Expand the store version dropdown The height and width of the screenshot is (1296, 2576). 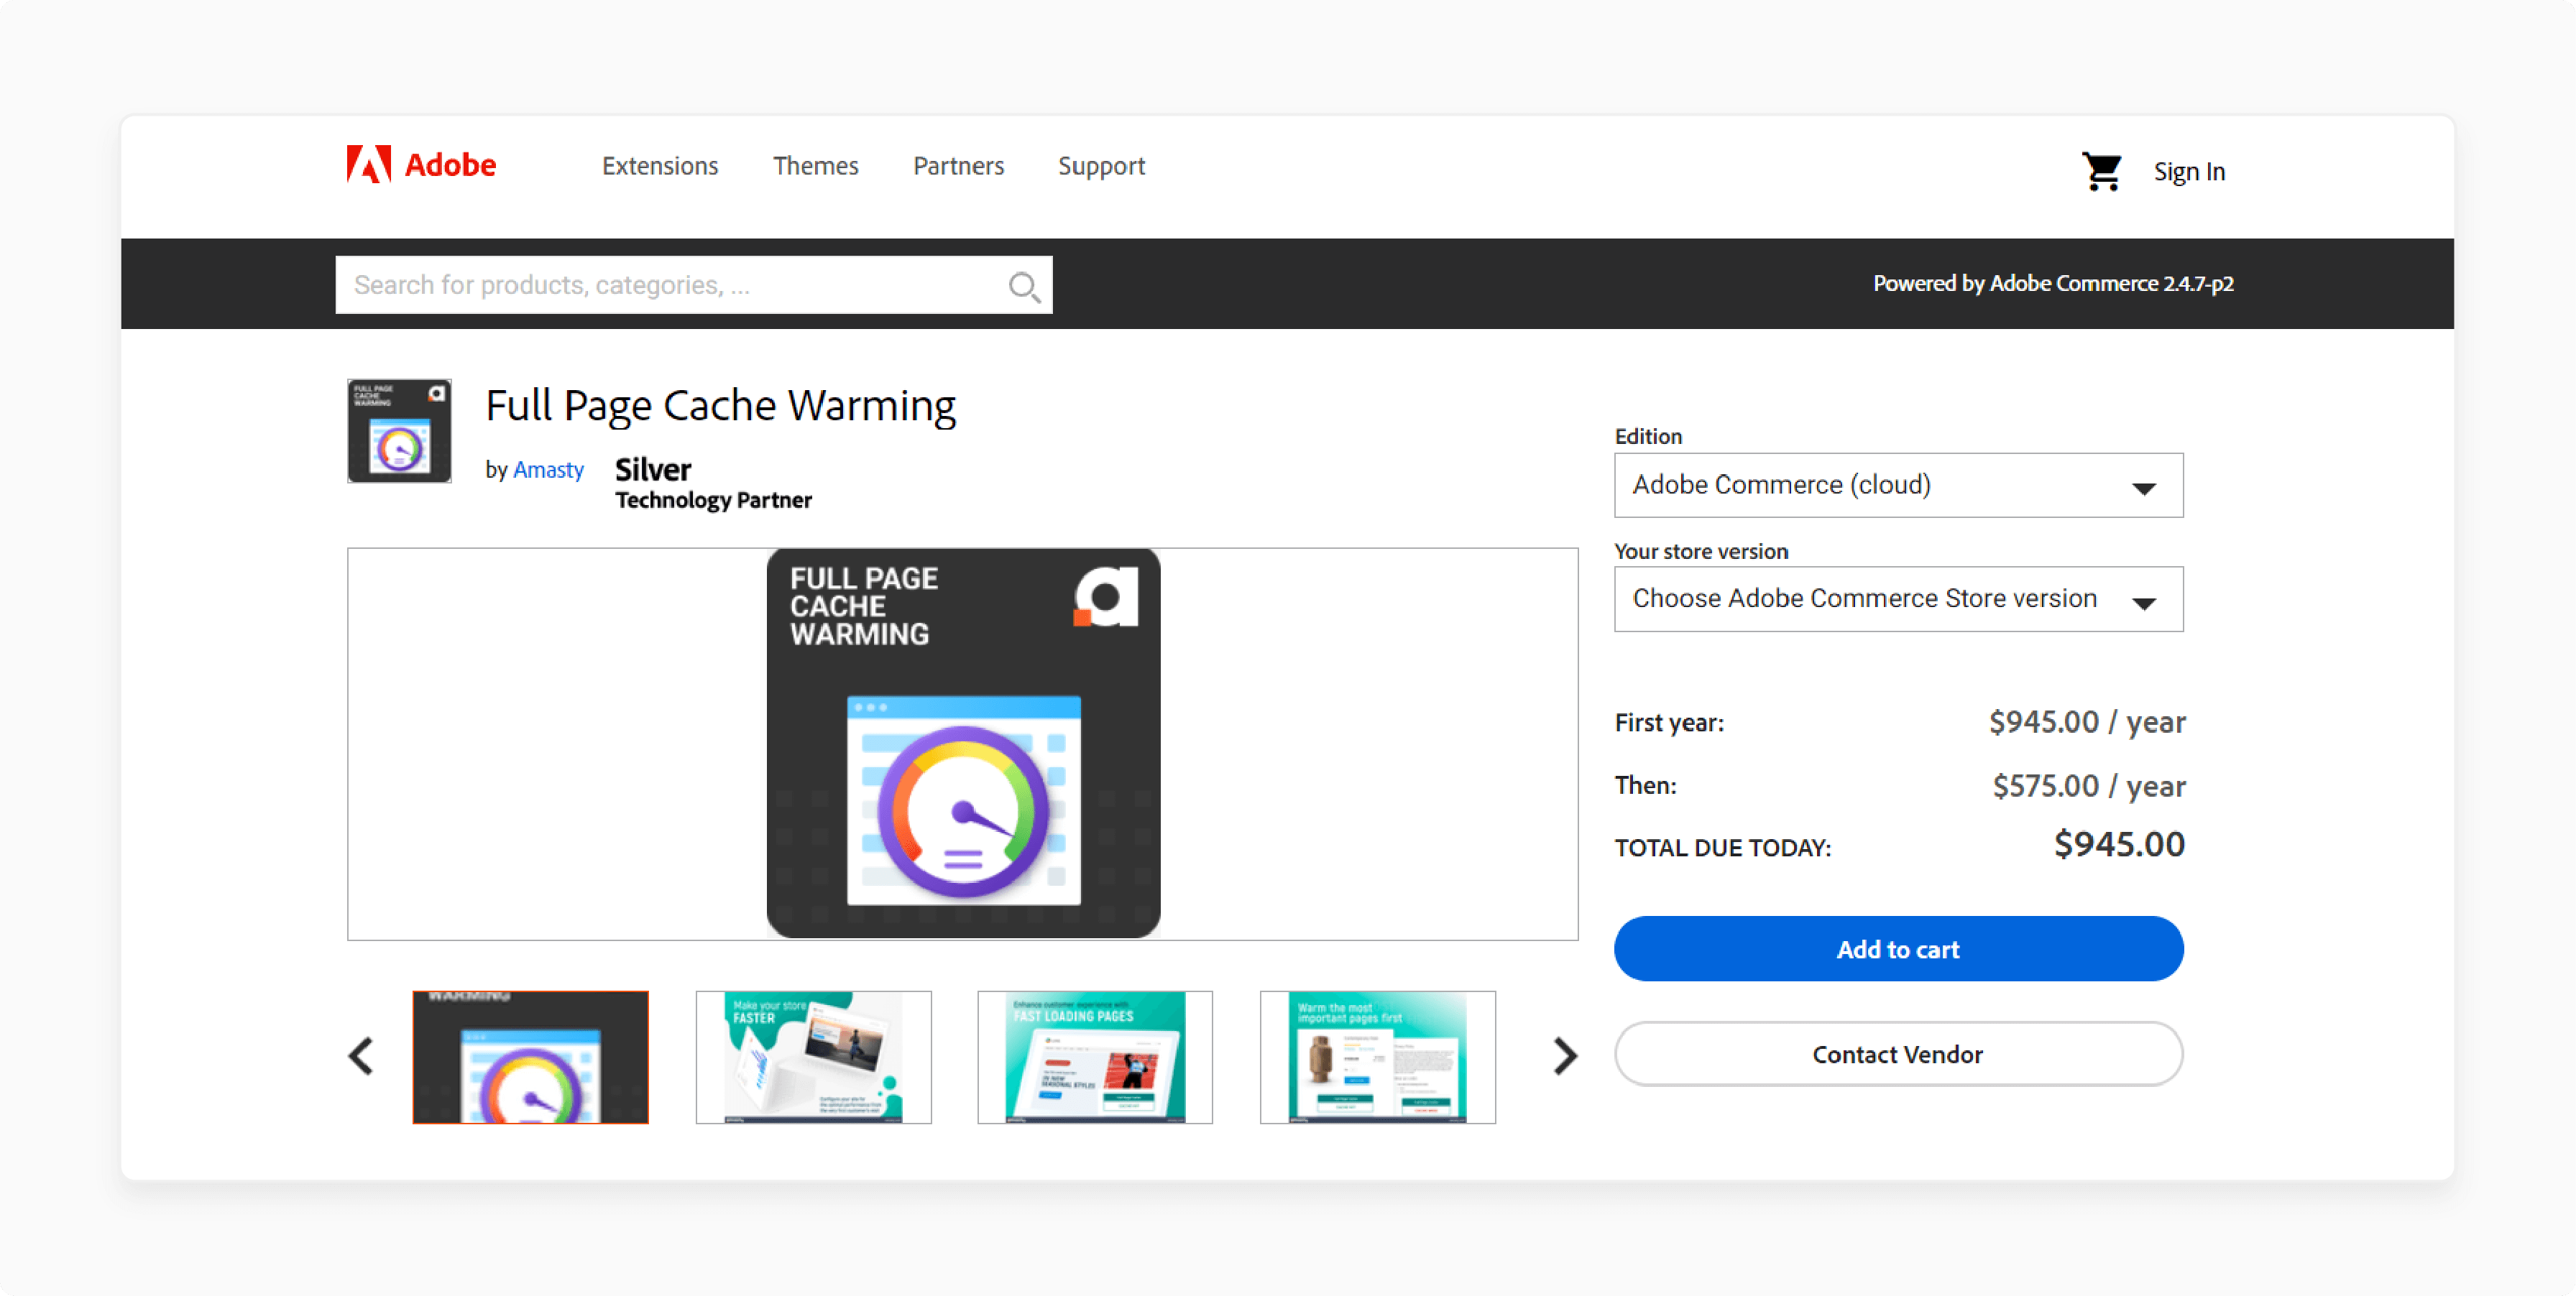tap(1898, 600)
